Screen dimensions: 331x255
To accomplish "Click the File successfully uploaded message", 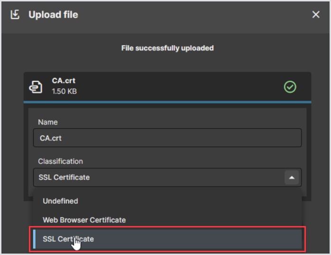I will (x=167, y=48).
